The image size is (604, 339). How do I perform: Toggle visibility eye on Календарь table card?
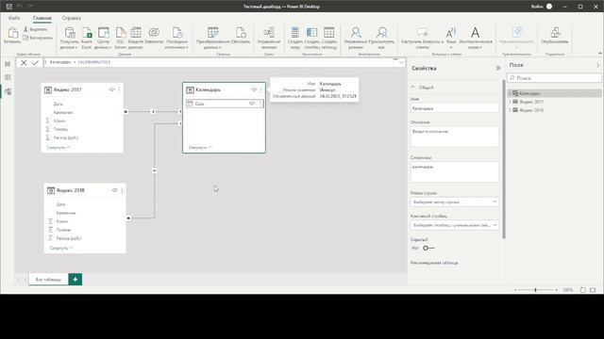pyautogui.click(x=254, y=89)
